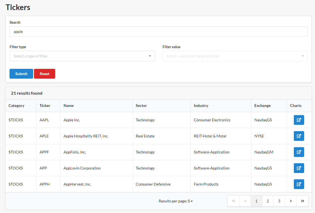Click the Filter value label

click(171, 47)
